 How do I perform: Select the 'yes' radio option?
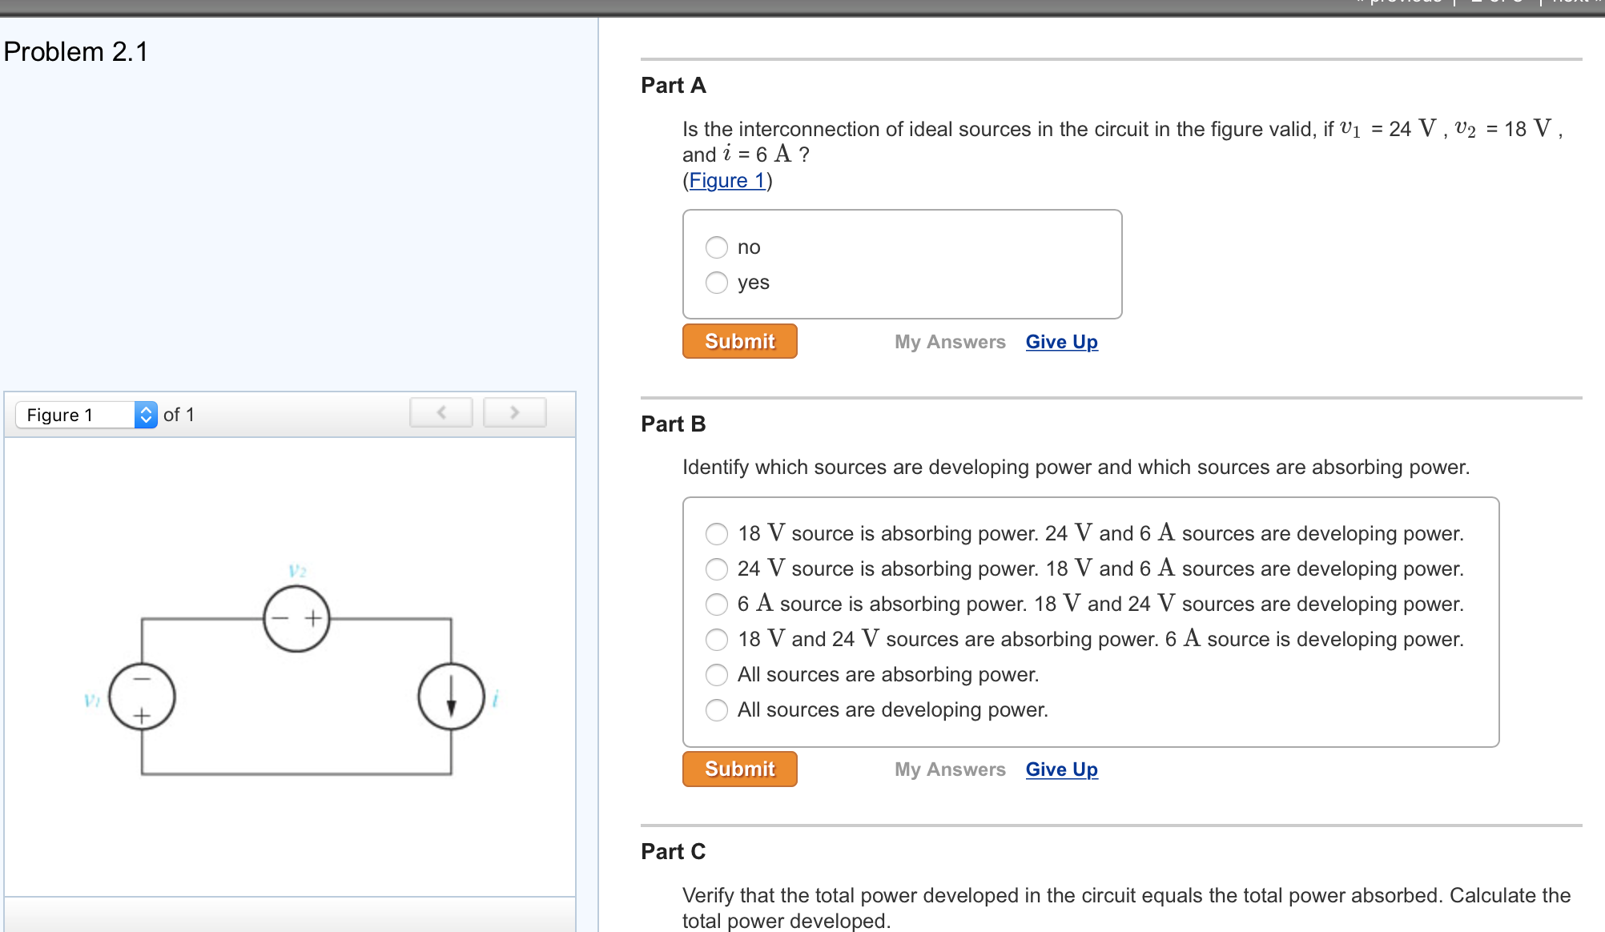[x=717, y=283]
